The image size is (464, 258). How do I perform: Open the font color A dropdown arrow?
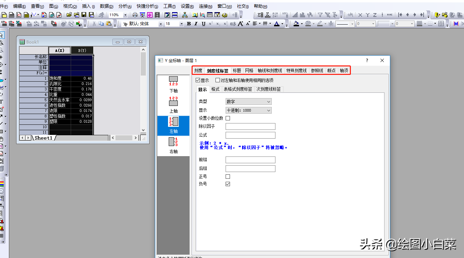(x=282, y=24)
